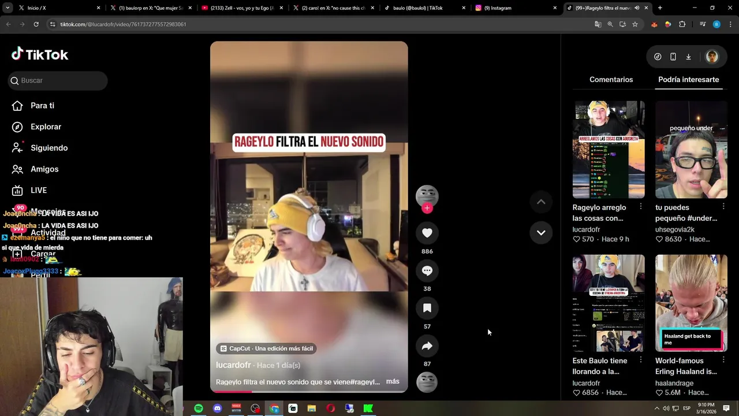Image resolution: width=739 pixels, height=416 pixels.
Task: Open media control music-list icon
Action: (703, 24)
